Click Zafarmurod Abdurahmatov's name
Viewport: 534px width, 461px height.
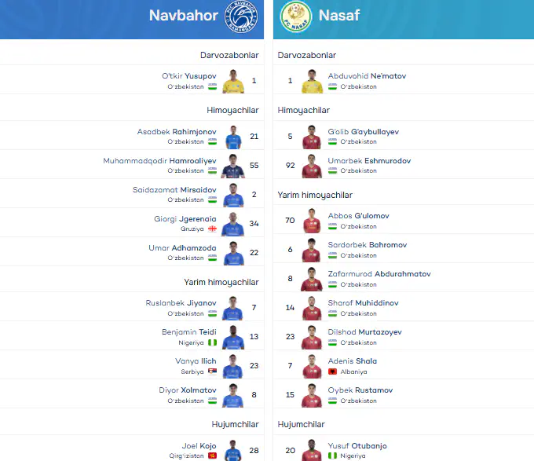[379, 274]
